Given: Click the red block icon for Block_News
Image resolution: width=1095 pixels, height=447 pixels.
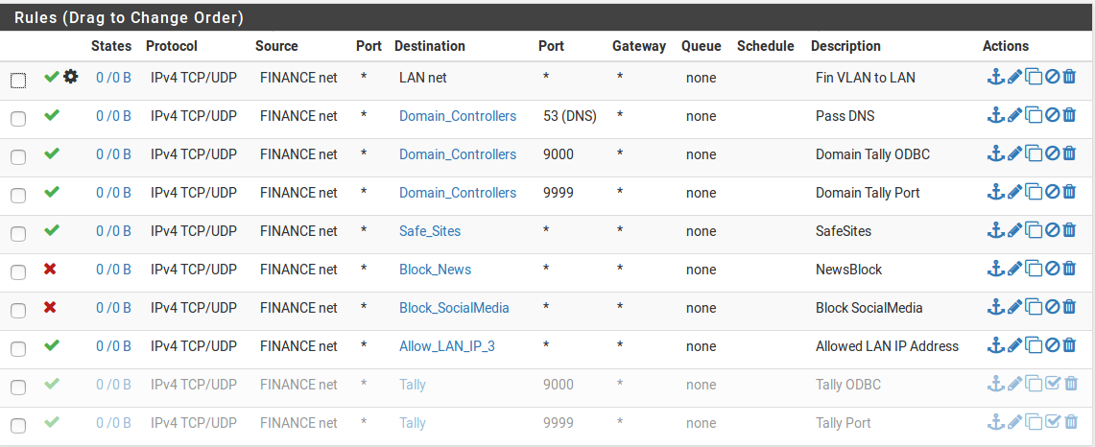Looking at the screenshot, I should tap(50, 269).
